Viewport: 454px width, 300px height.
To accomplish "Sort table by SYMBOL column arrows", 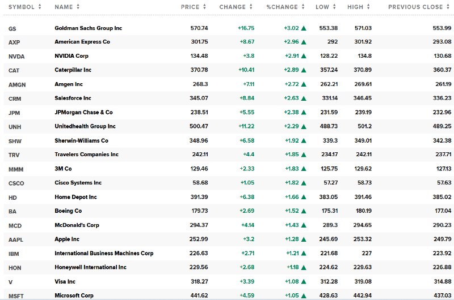I will pos(40,7).
